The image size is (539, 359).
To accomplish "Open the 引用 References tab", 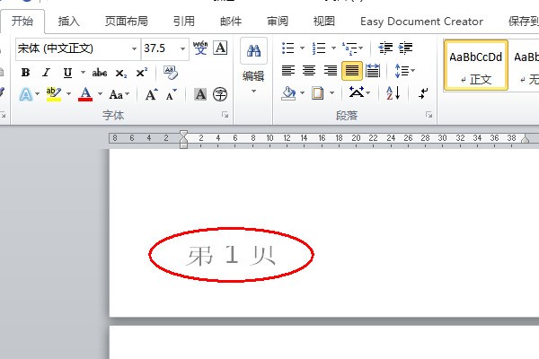I will click(183, 22).
